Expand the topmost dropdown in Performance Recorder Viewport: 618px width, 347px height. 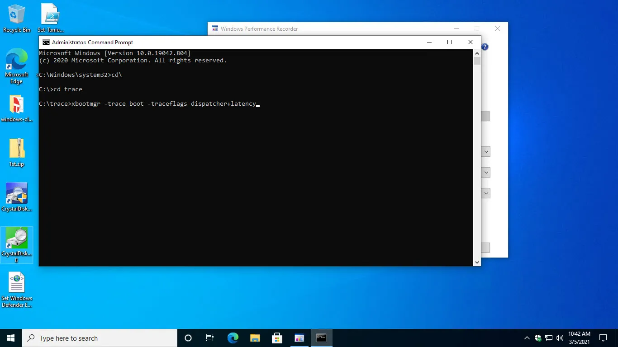click(x=486, y=152)
